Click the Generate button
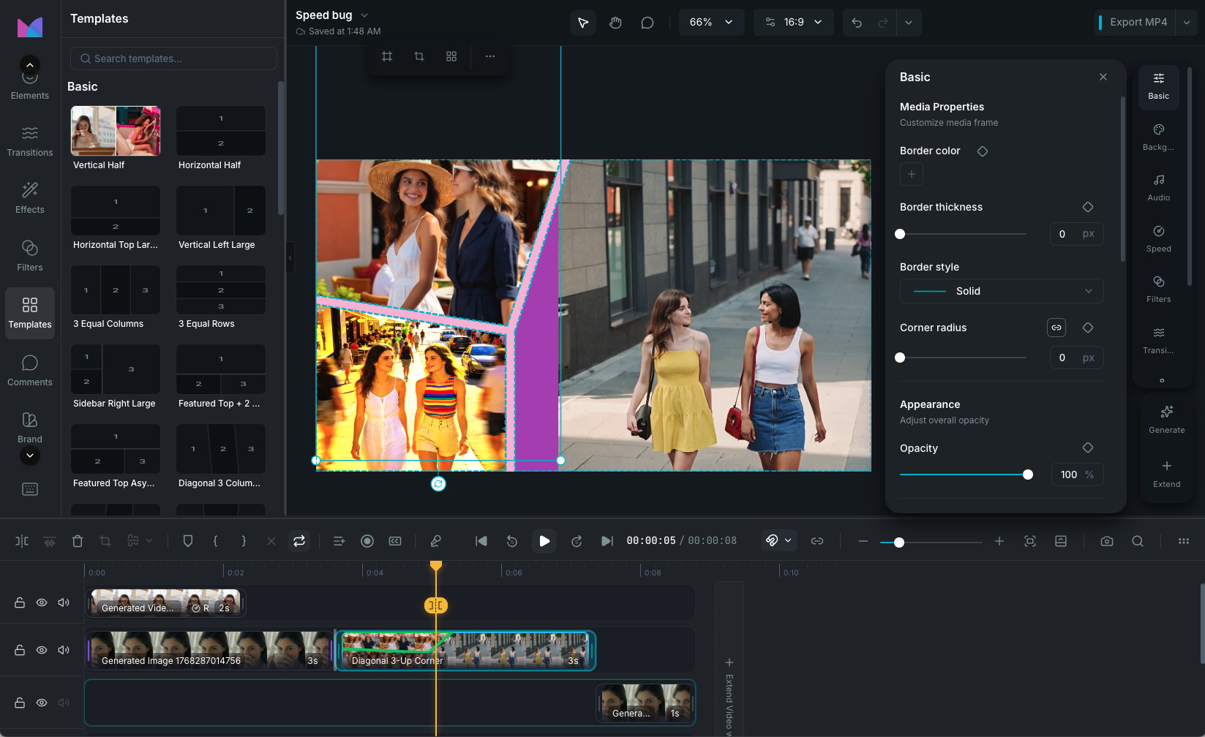 pos(1166,419)
